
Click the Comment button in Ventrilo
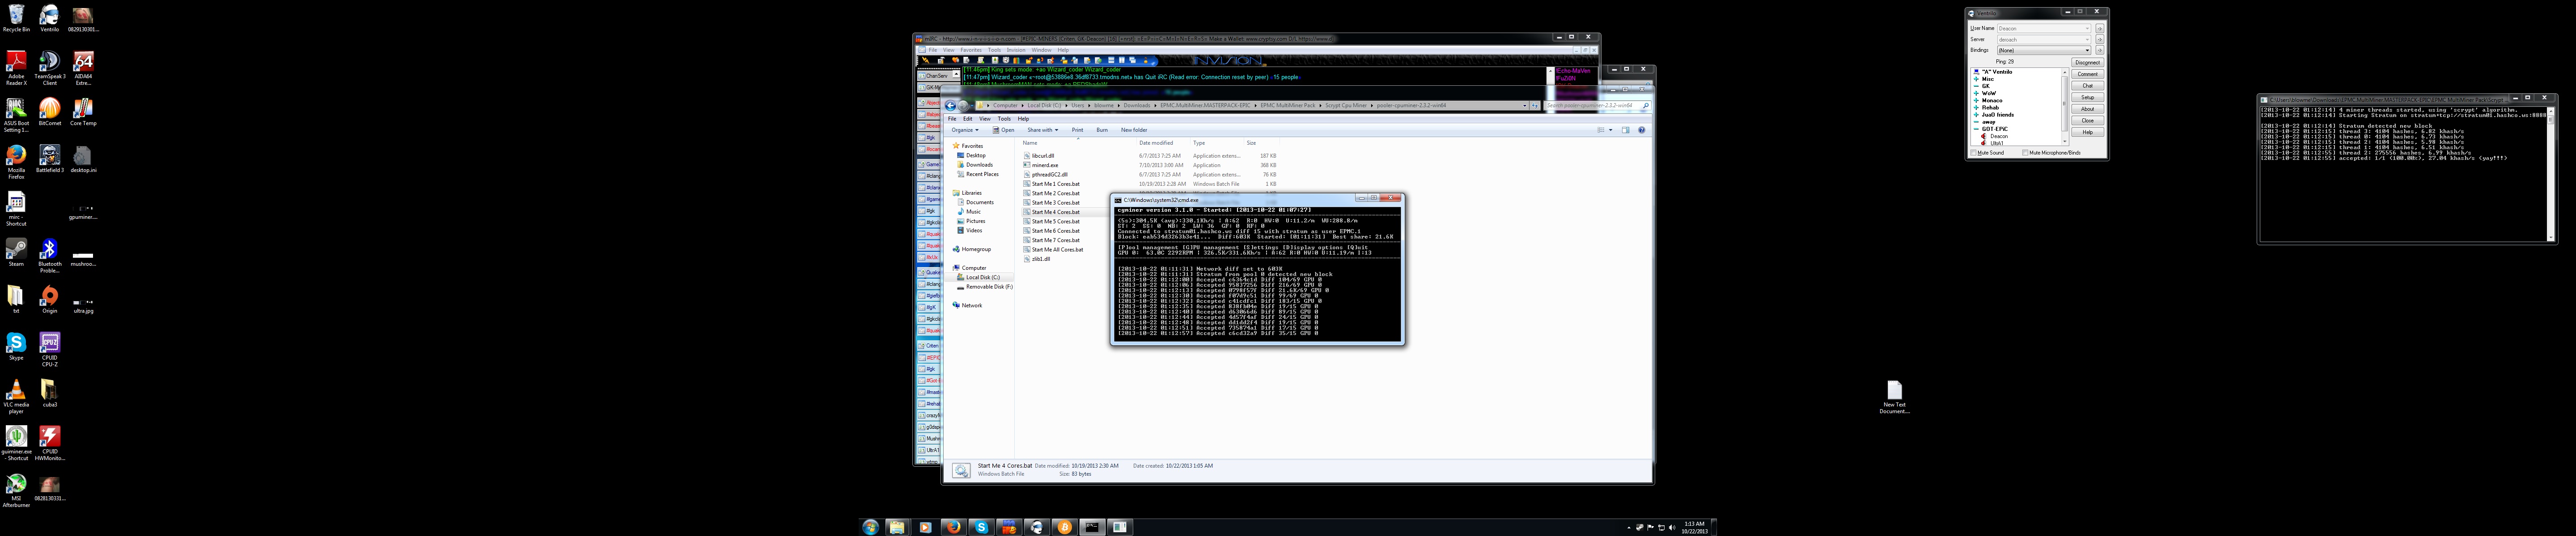pos(2087,74)
